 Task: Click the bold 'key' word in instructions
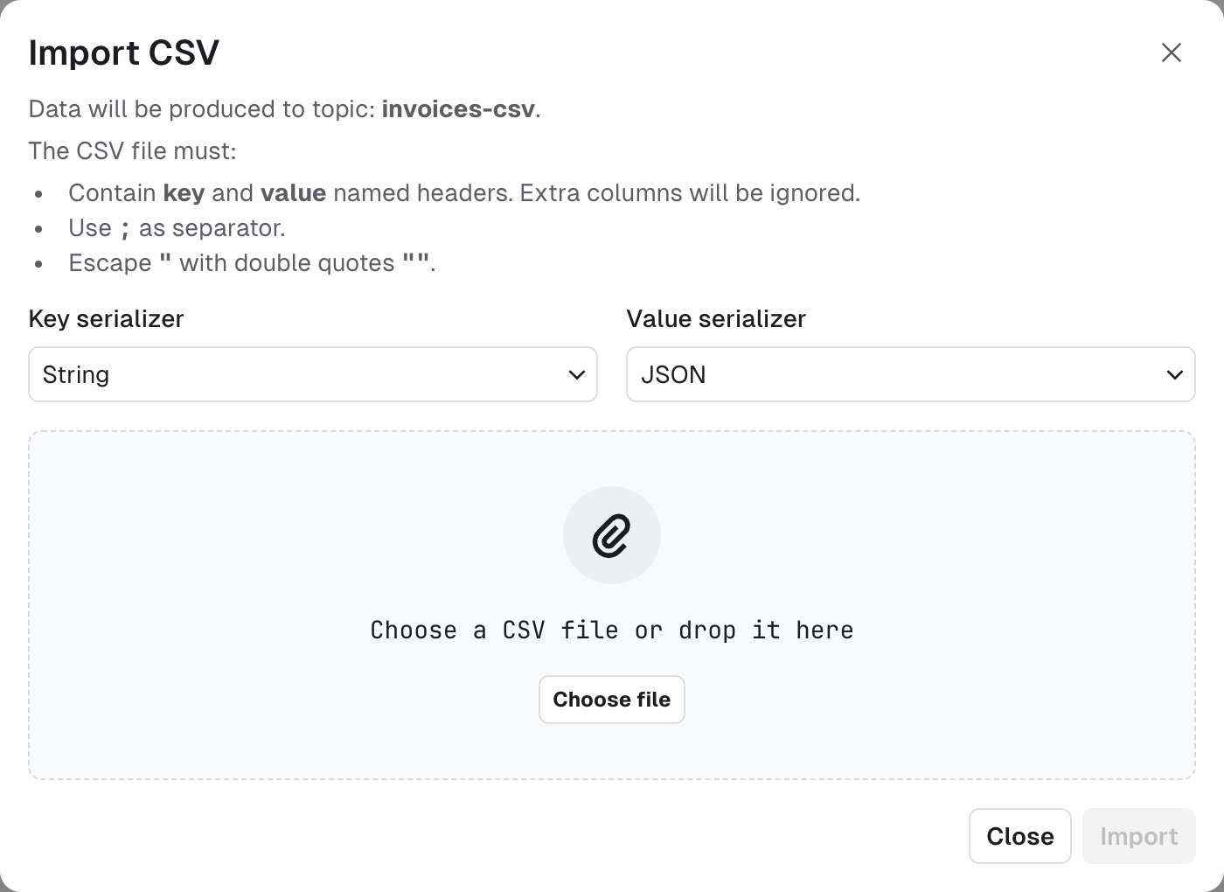tap(184, 193)
